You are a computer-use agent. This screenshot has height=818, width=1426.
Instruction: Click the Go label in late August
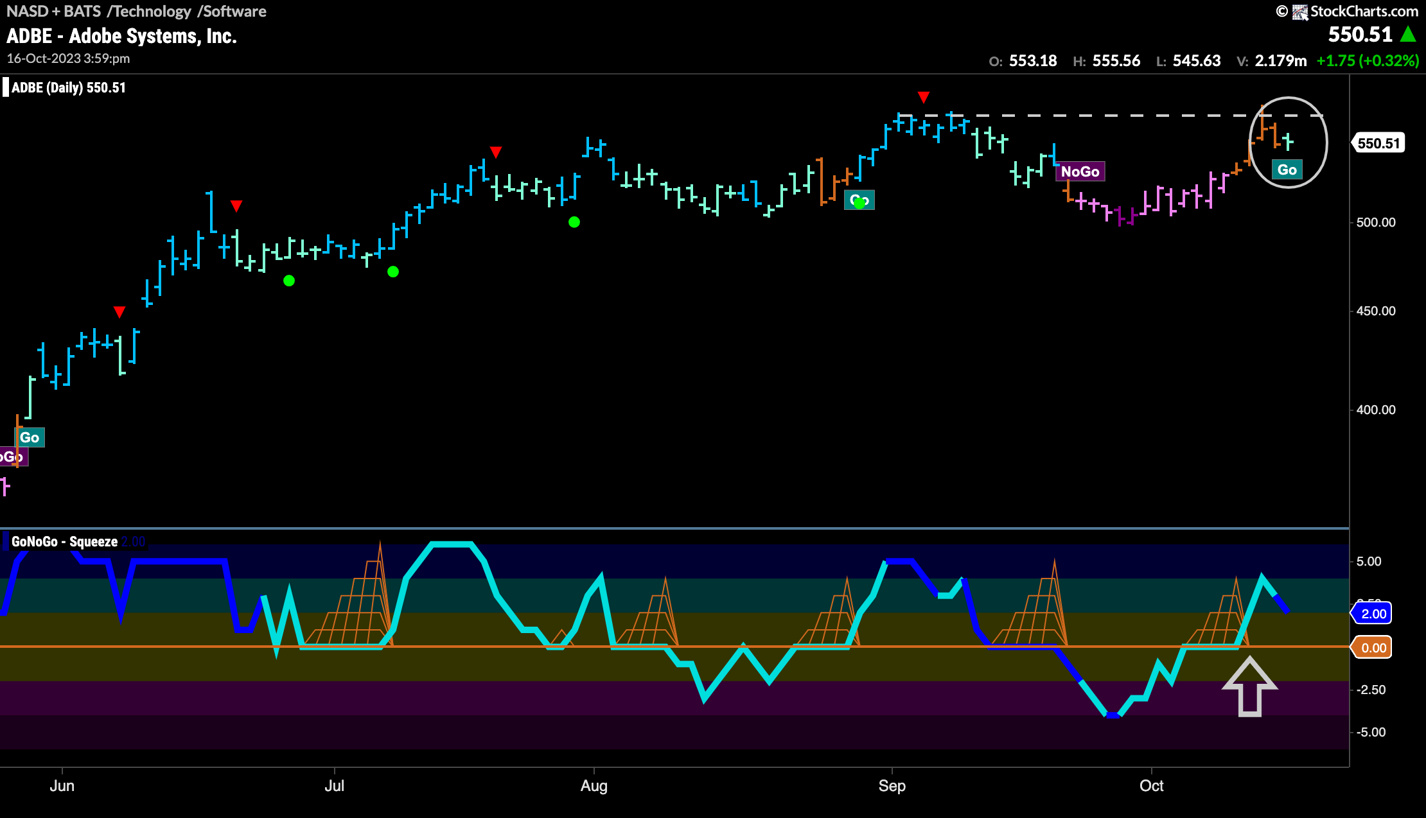(859, 200)
